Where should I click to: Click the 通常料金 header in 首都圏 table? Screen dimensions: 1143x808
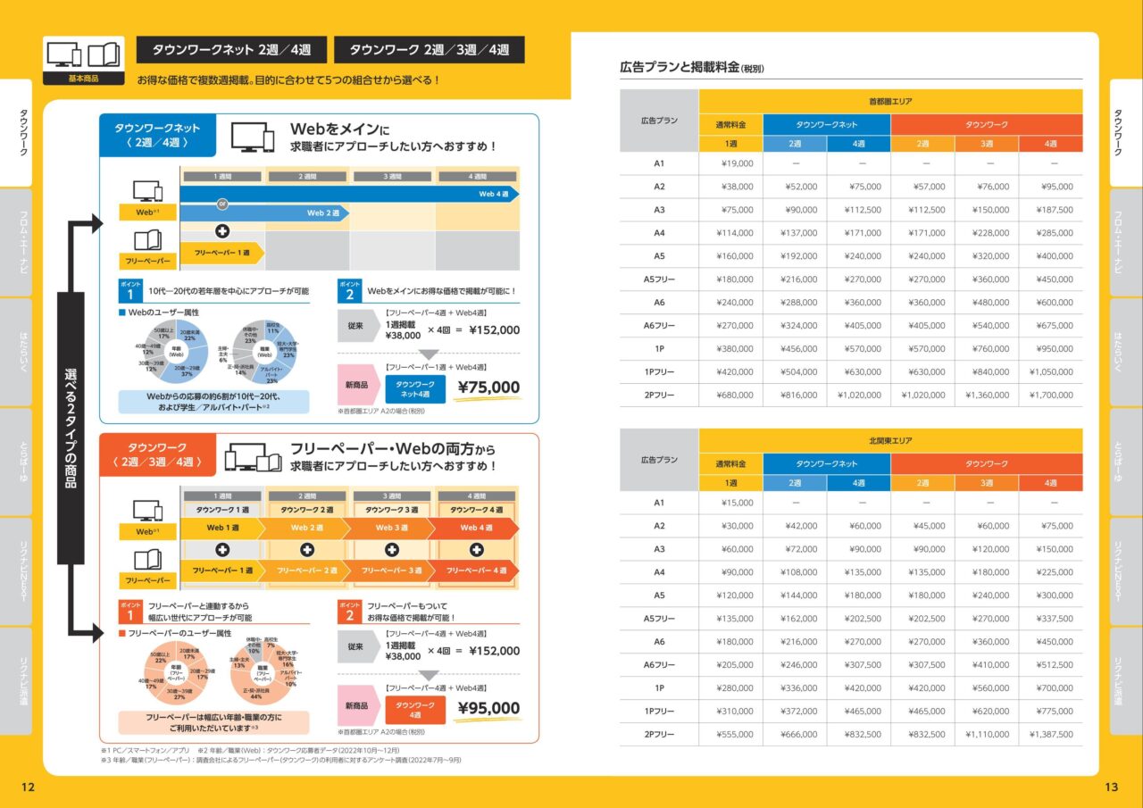730,125
